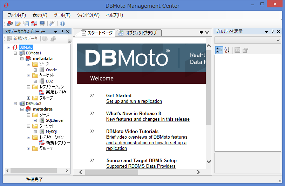
Task: Click the monitor icon in the main toolbar
Action: (x=42, y=24)
